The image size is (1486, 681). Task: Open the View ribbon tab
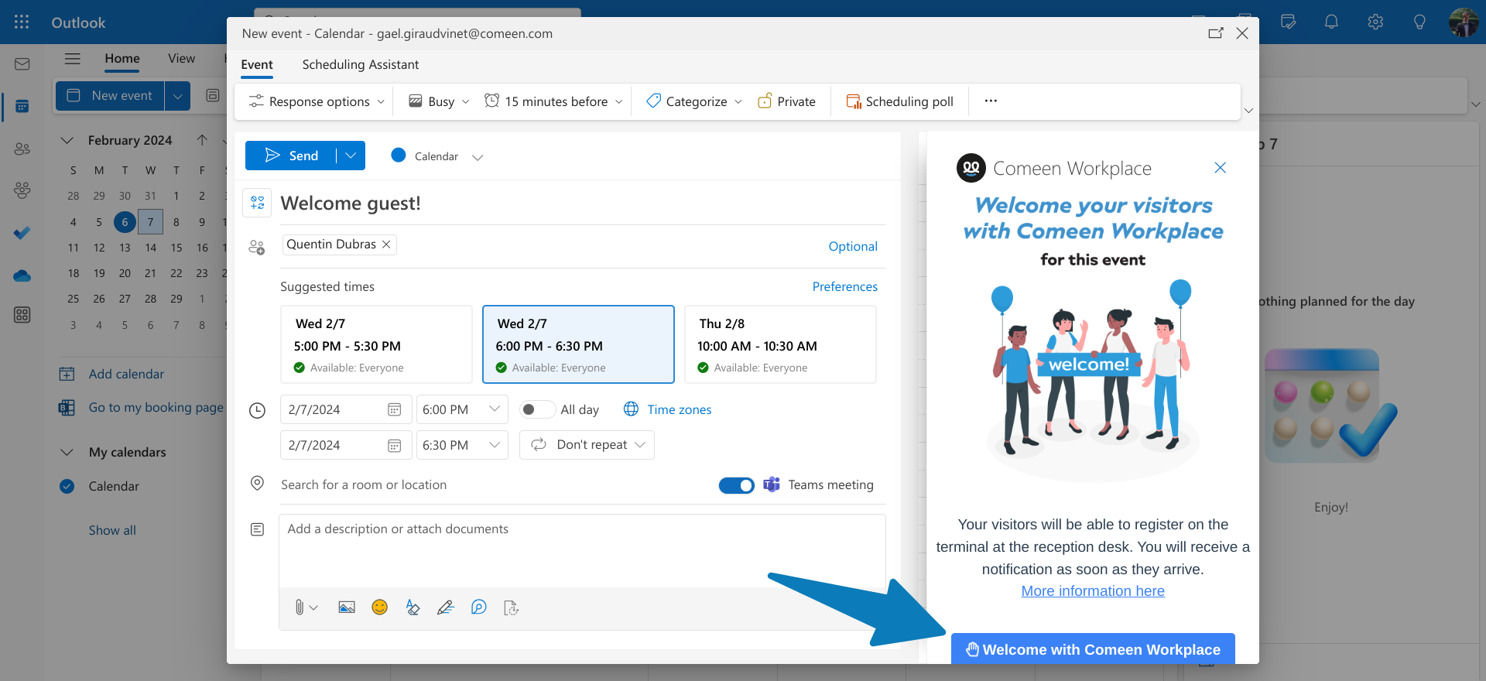(181, 59)
